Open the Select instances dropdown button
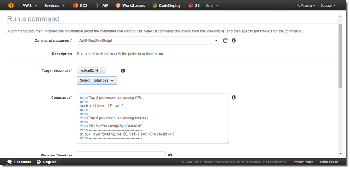This screenshot has height=169, width=350. pos(97,80)
